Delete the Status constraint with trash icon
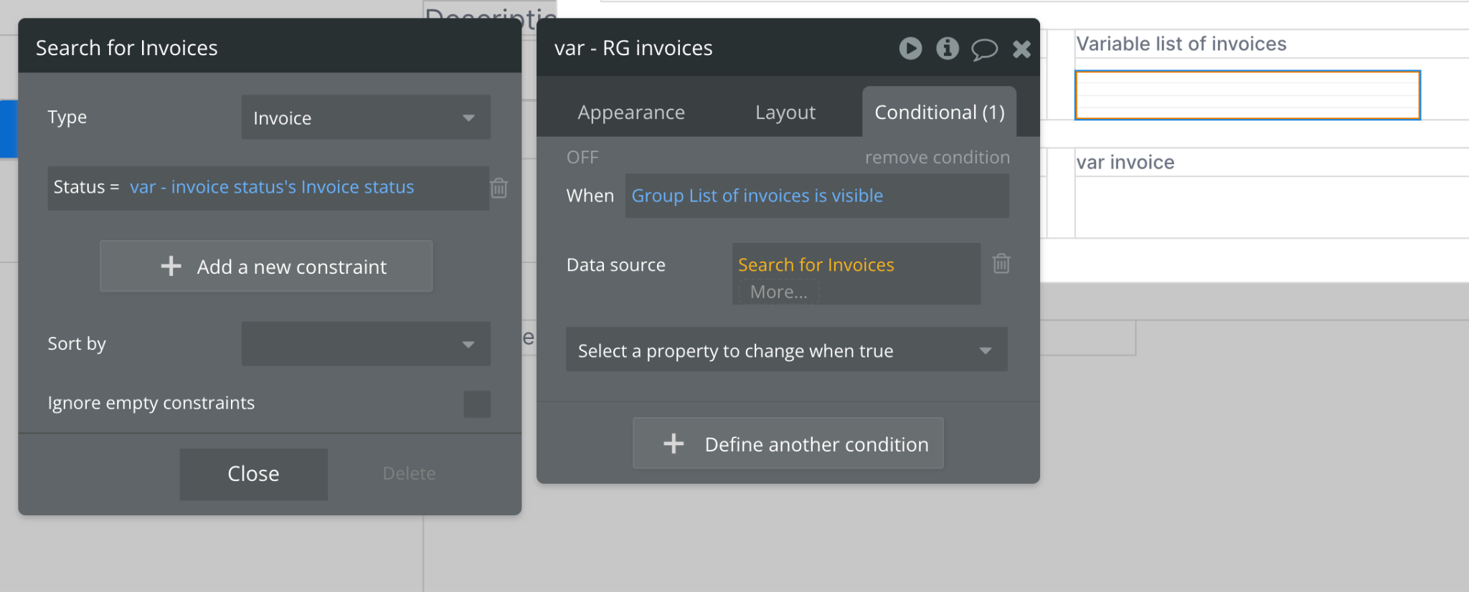 click(499, 188)
